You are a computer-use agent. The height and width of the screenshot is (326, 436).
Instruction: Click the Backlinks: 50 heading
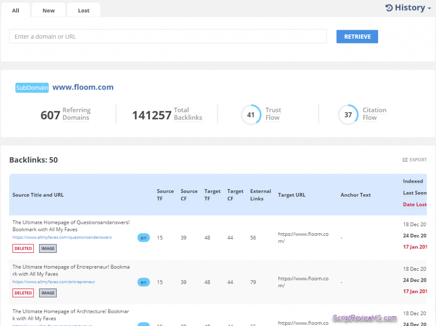click(34, 160)
